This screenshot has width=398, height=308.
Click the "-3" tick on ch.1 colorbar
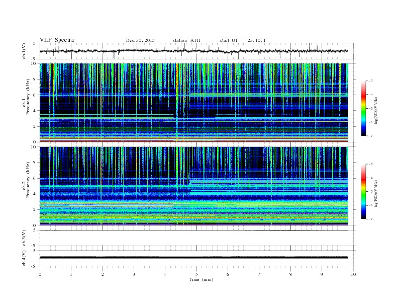point(371,81)
